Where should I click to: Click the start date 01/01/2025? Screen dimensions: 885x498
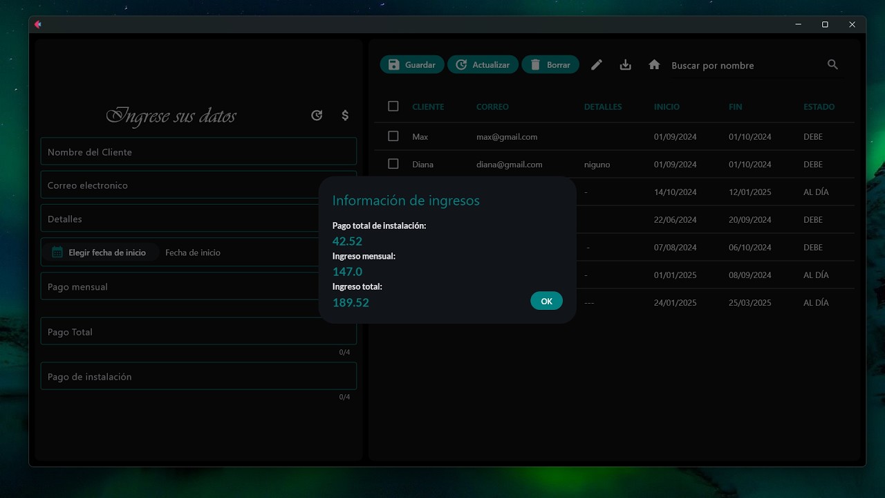click(x=676, y=275)
